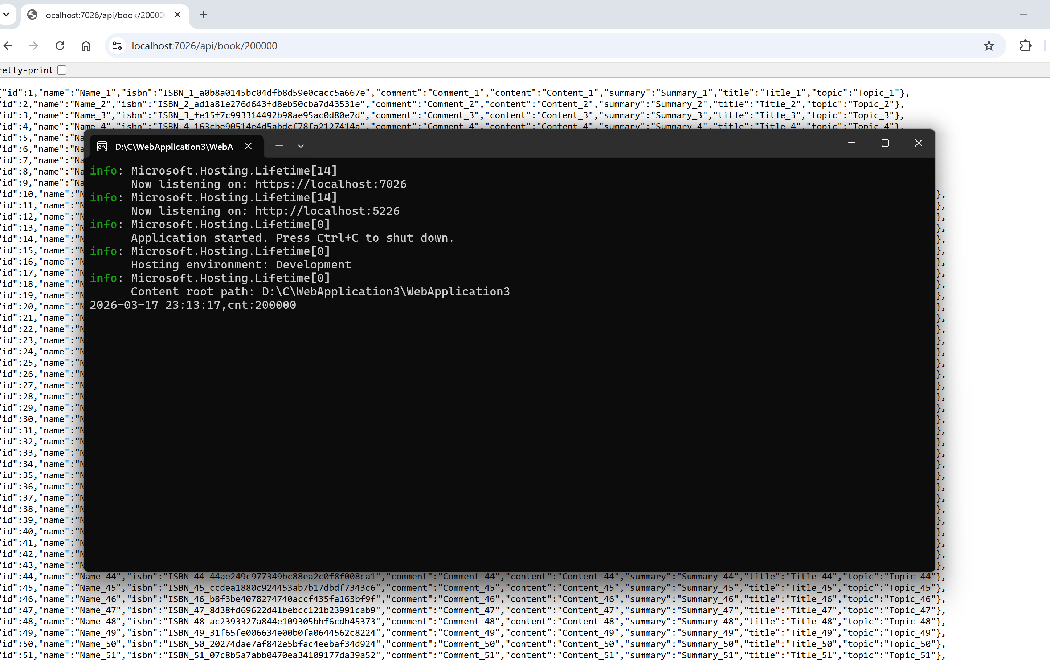
Task: Minimize the terminal window
Action: [851, 143]
